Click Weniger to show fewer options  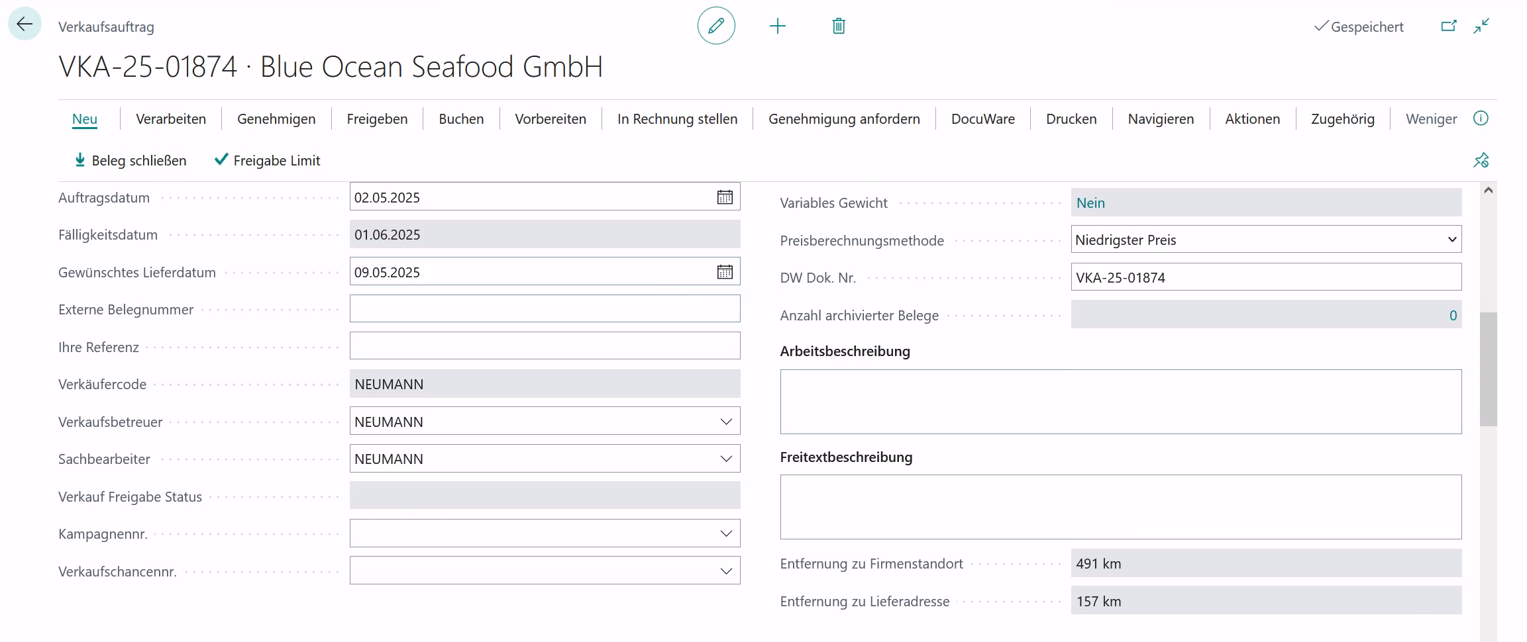1431,119
